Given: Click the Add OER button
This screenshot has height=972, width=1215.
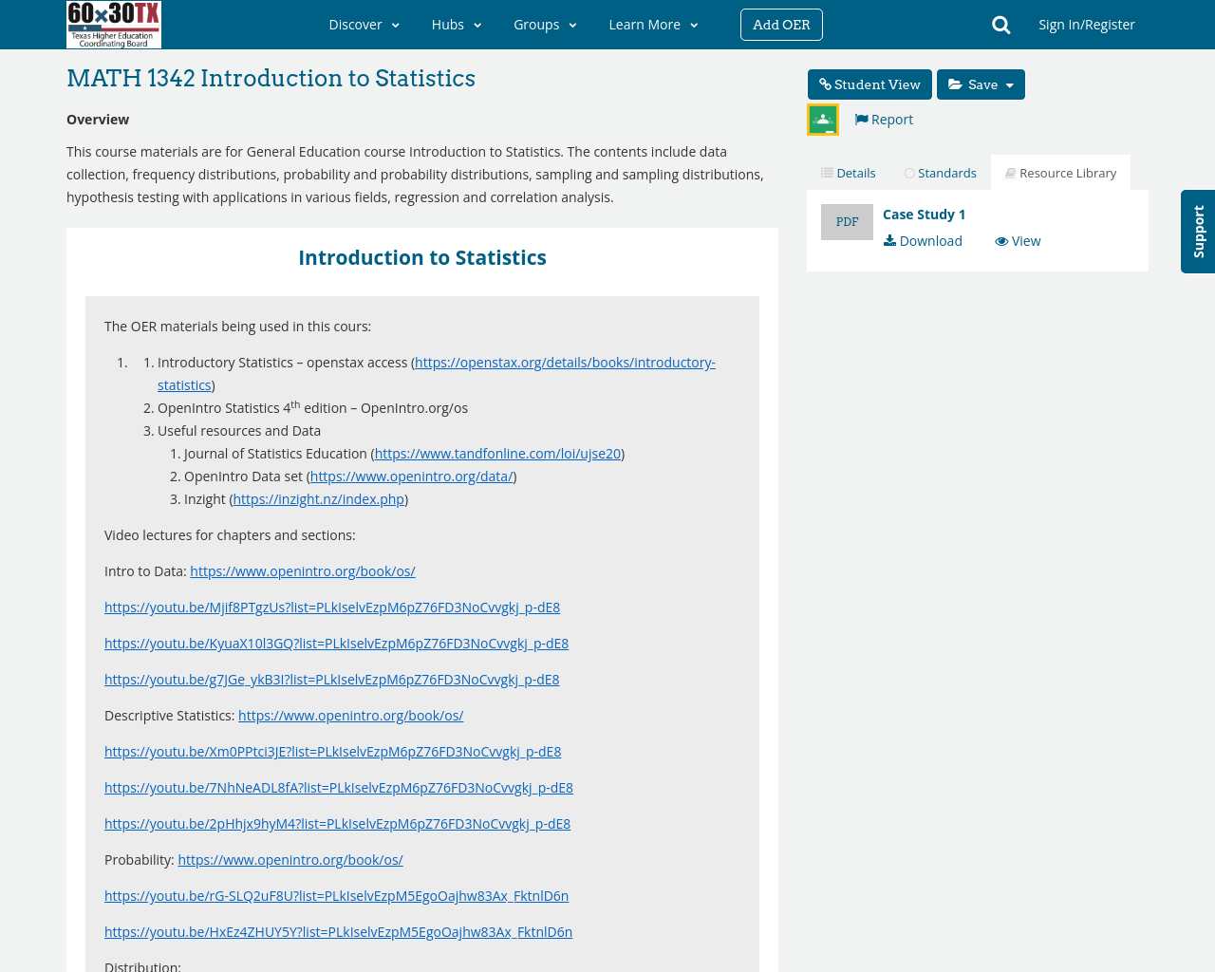Looking at the screenshot, I should point(781,25).
